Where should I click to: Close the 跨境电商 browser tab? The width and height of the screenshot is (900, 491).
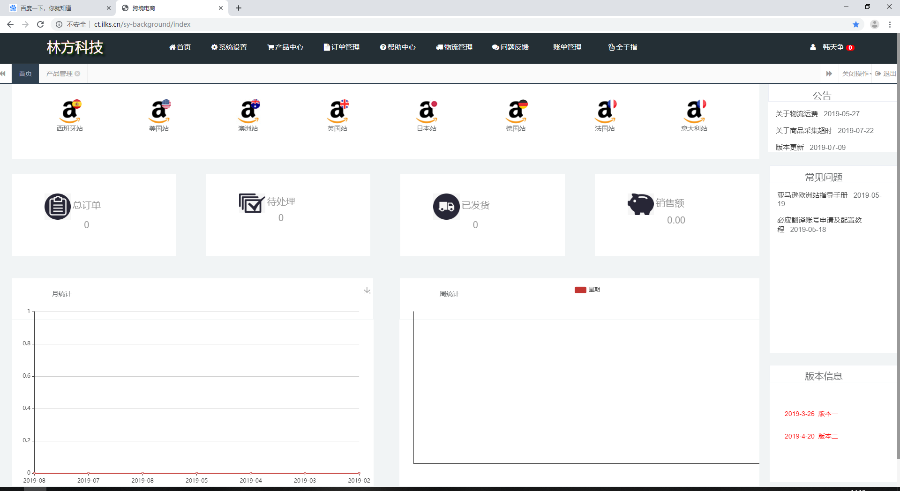click(221, 8)
